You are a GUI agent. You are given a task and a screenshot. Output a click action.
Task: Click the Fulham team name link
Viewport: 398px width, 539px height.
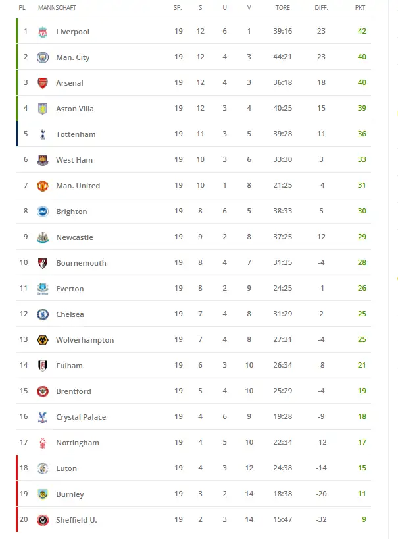[69, 366]
